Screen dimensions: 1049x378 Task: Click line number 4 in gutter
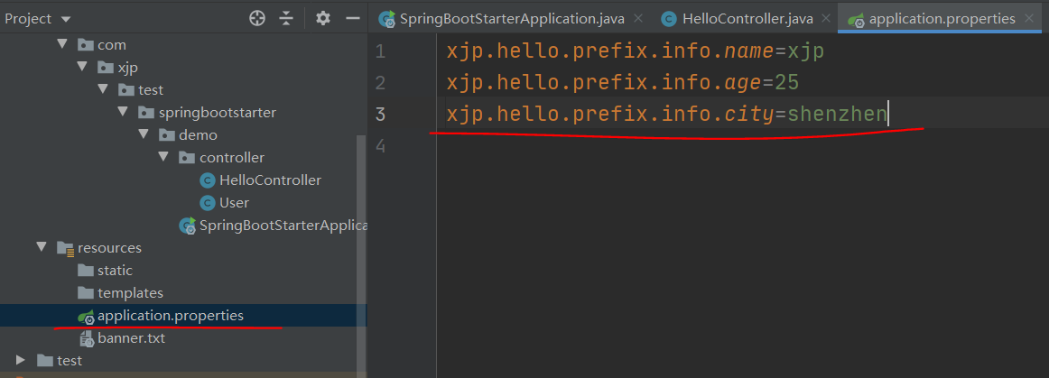tap(380, 146)
